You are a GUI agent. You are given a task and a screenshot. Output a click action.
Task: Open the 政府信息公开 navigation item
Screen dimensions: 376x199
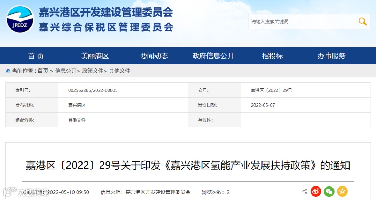click(213, 56)
